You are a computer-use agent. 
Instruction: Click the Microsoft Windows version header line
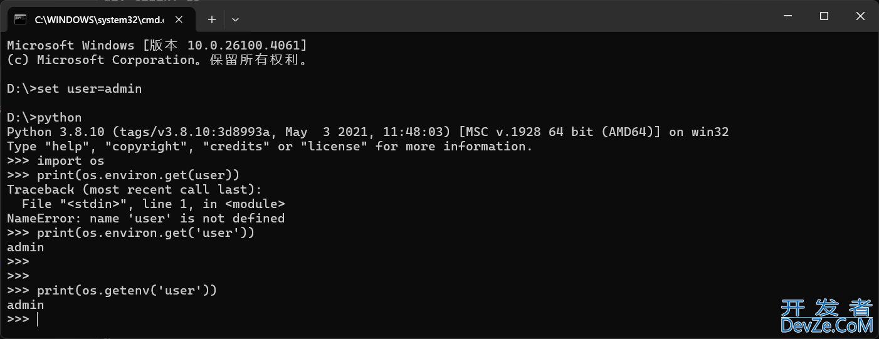[157, 46]
